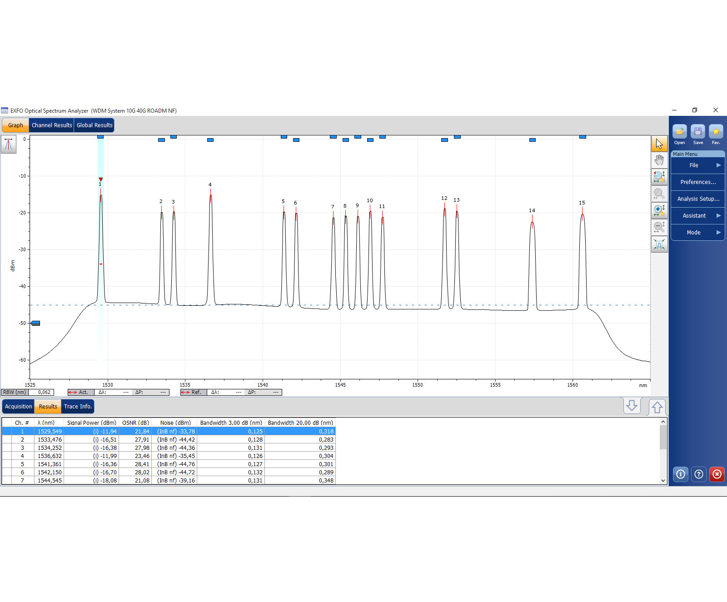Select the arrow pointer tool
This screenshot has width=727, height=602.
tap(659, 144)
